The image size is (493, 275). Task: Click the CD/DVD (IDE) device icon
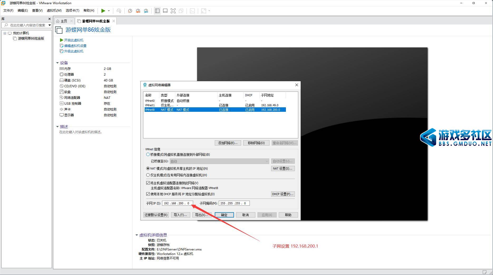(x=61, y=86)
